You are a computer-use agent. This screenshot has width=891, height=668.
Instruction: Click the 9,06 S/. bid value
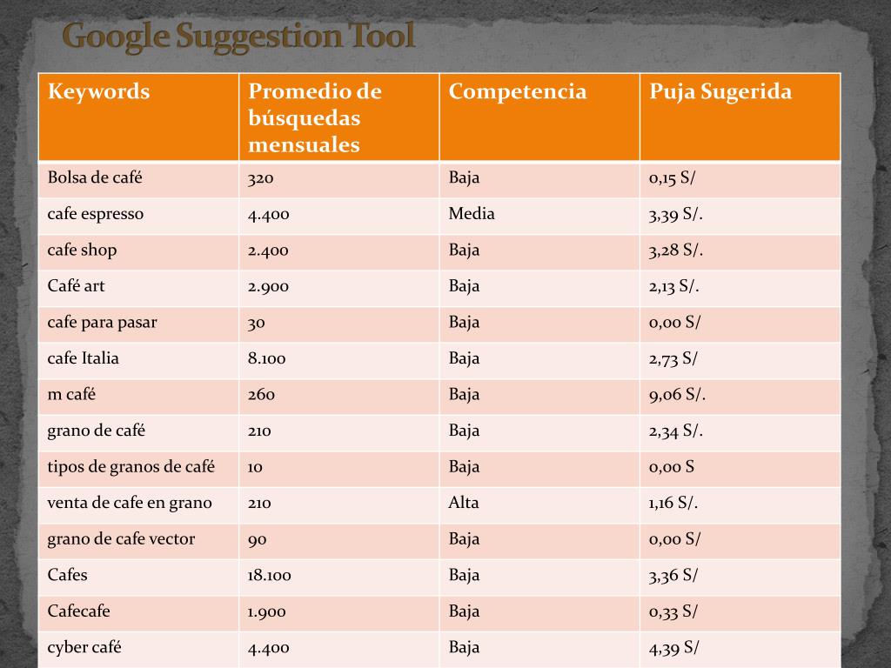tap(677, 395)
